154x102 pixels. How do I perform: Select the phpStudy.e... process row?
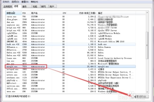coord(71,80)
